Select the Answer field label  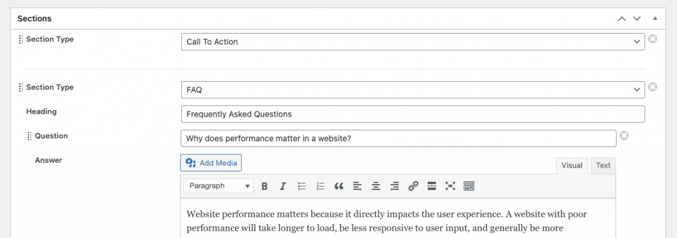(x=48, y=160)
